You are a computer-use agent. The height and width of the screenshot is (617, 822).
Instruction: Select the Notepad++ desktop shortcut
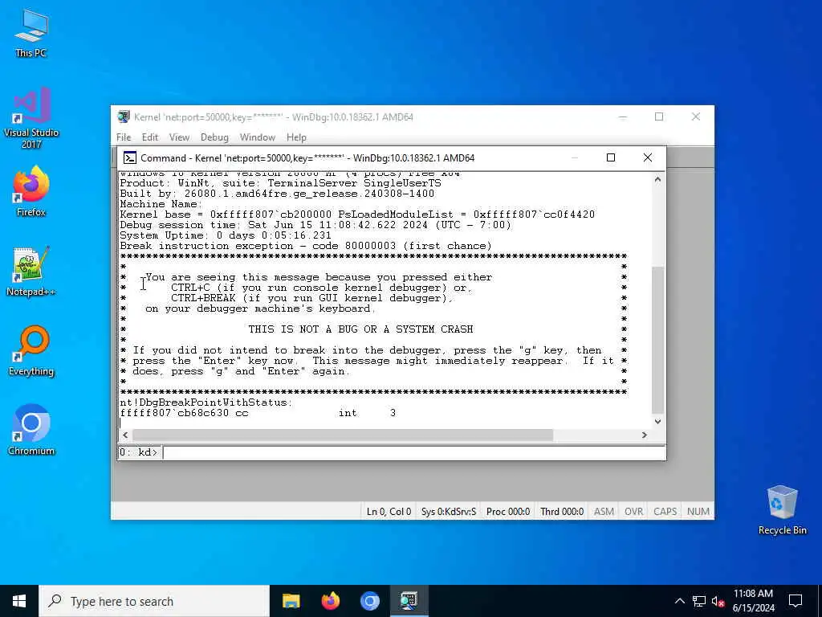pyautogui.click(x=31, y=271)
